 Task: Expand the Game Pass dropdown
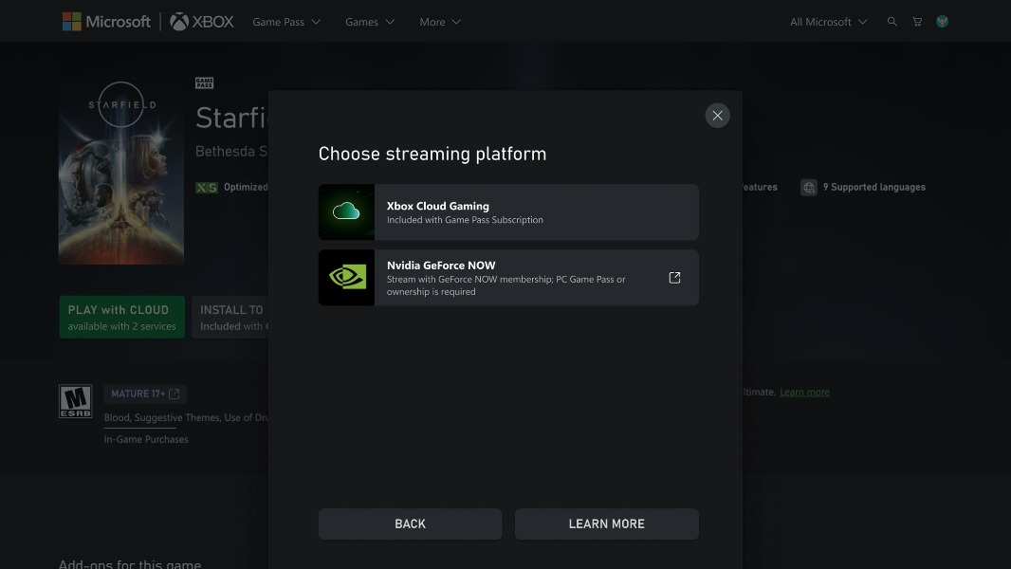[x=285, y=21]
